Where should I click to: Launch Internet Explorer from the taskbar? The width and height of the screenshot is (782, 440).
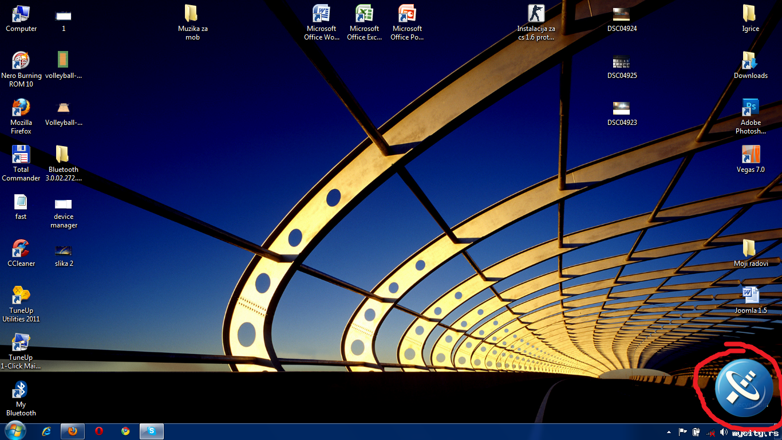click(47, 431)
